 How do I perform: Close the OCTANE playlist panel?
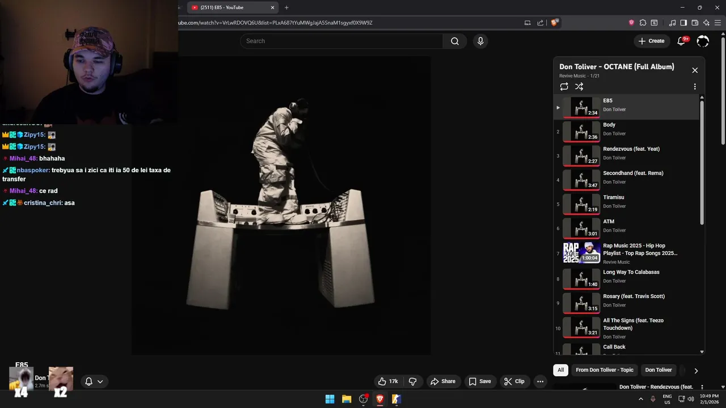point(695,70)
